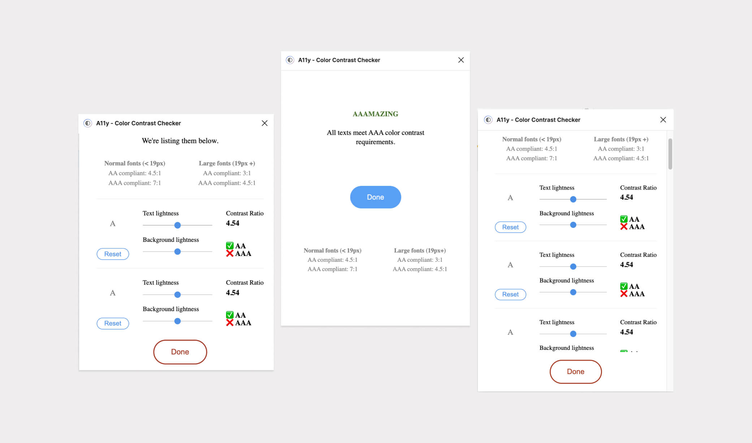Close the center panel window

[x=461, y=60]
